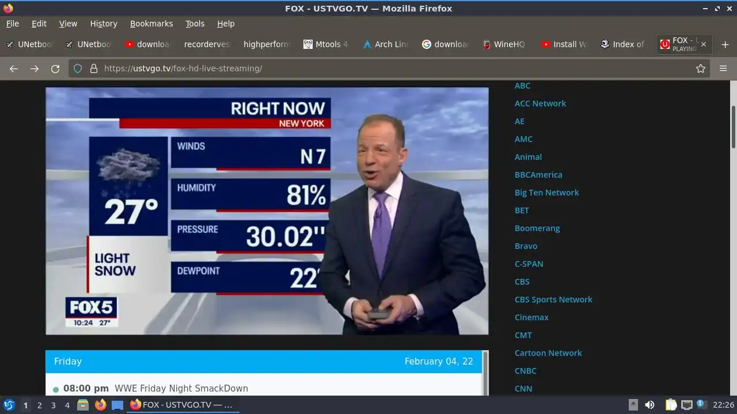The height and width of the screenshot is (414, 737).
Task: Open the CNBC channel link
Action: point(525,371)
